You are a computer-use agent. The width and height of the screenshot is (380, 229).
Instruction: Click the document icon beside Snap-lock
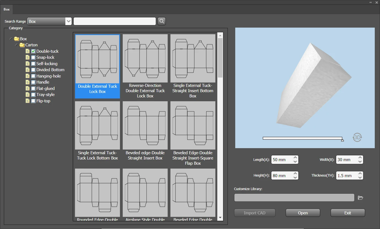(27, 57)
